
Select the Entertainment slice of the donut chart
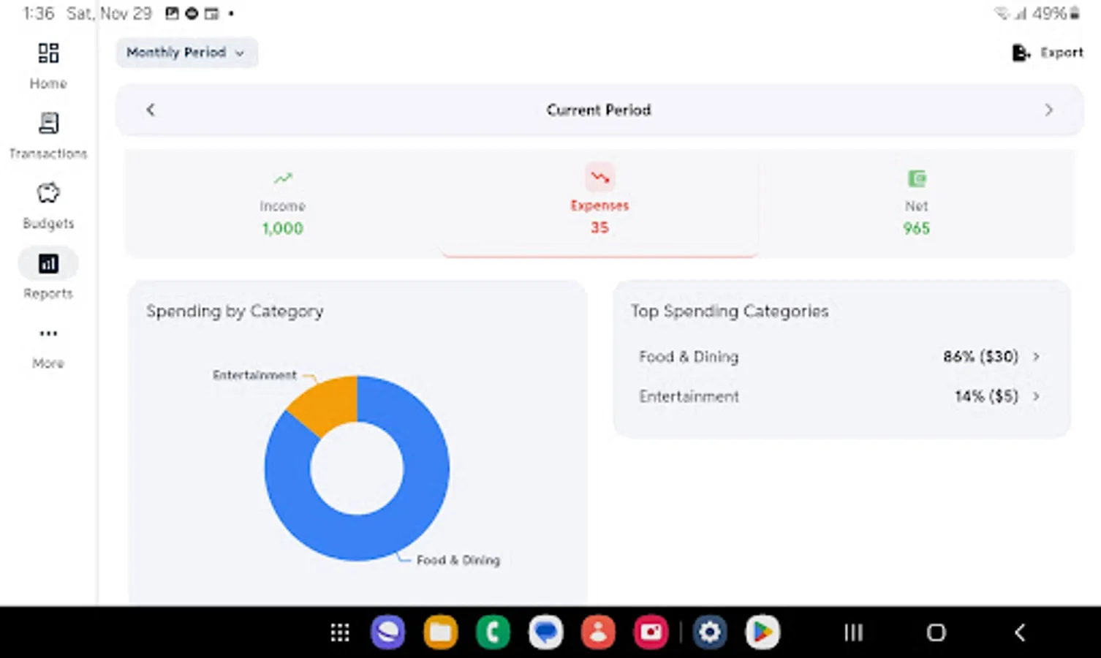click(x=322, y=398)
